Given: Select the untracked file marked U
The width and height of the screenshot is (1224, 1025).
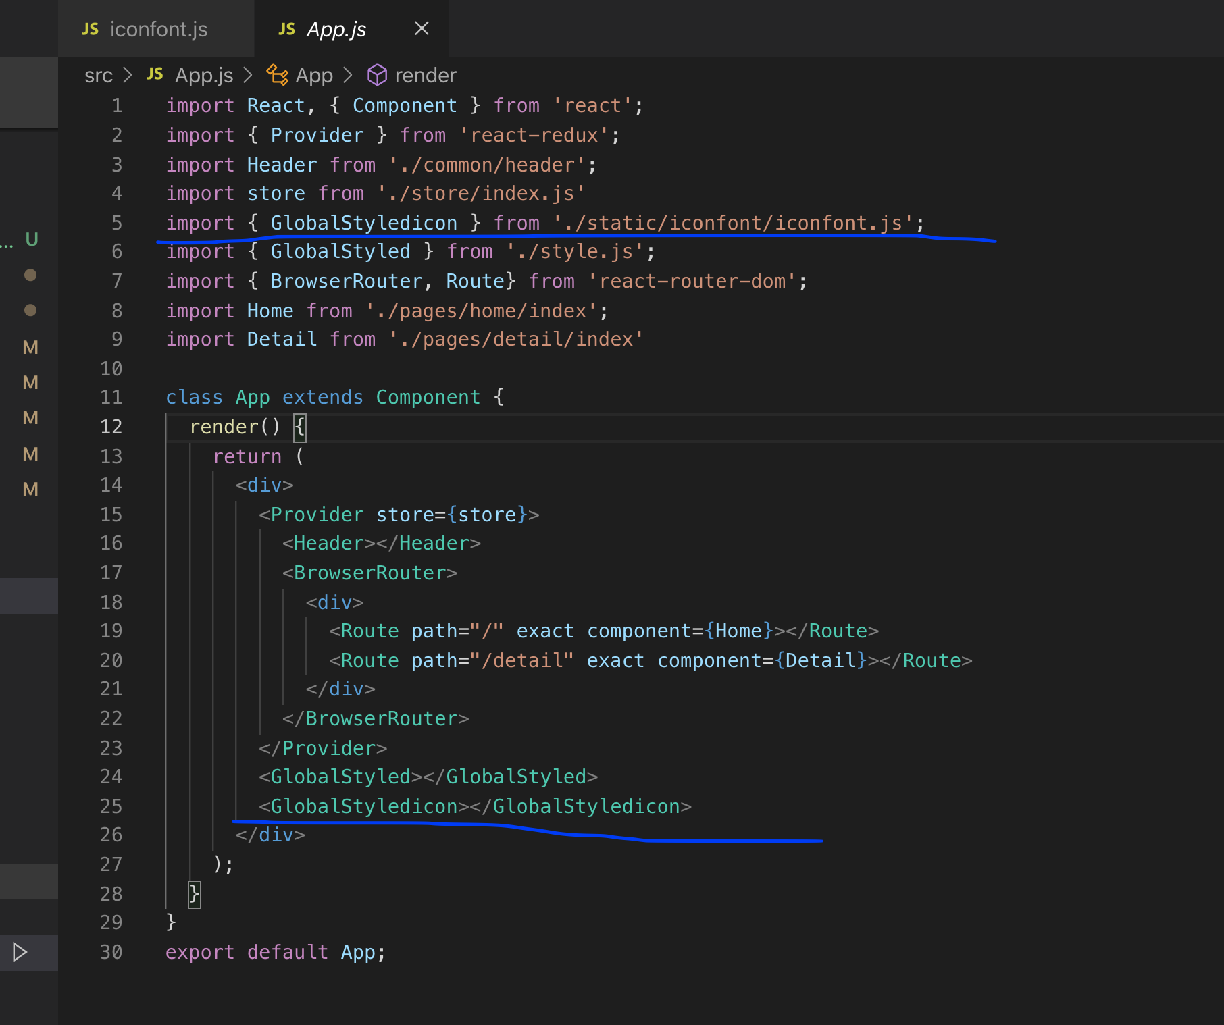Looking at the screenshot, I should pos(31,239).
